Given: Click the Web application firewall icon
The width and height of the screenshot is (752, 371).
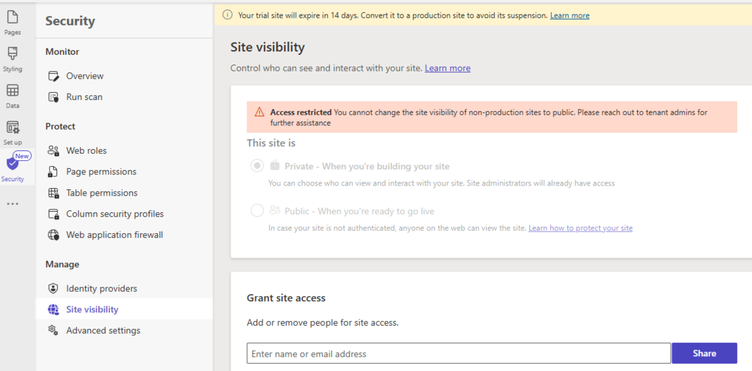Looking at the screenshot, I should coord(53,235).
